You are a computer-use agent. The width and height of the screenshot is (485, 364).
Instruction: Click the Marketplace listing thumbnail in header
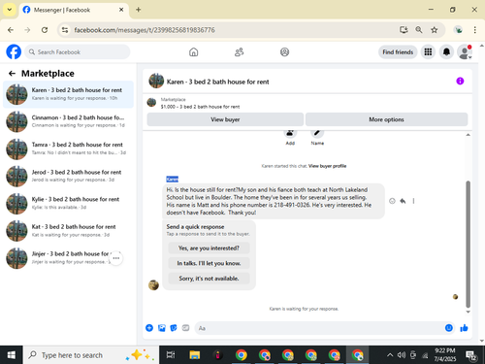pyautogui.click(x=151, y=103)
